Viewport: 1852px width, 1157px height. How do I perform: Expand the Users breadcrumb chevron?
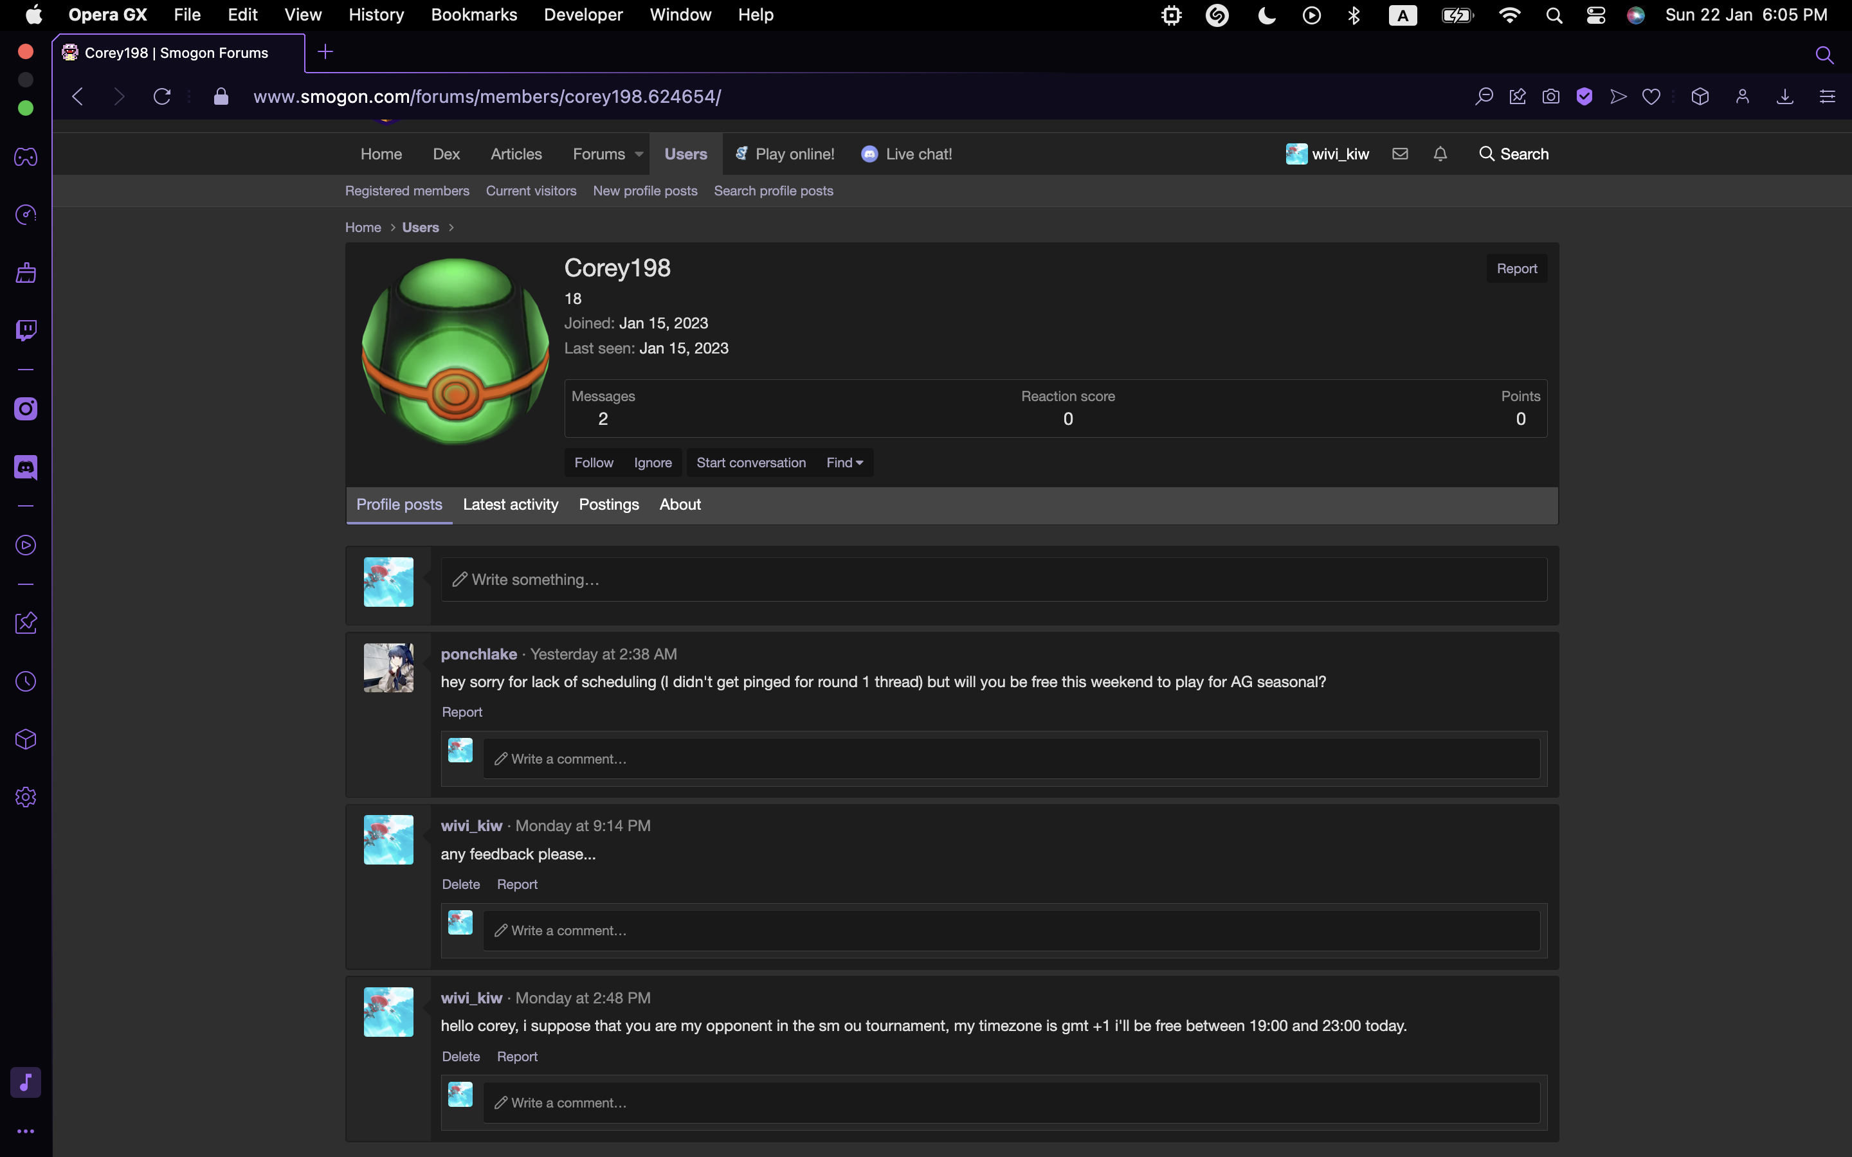pos(451,228)
